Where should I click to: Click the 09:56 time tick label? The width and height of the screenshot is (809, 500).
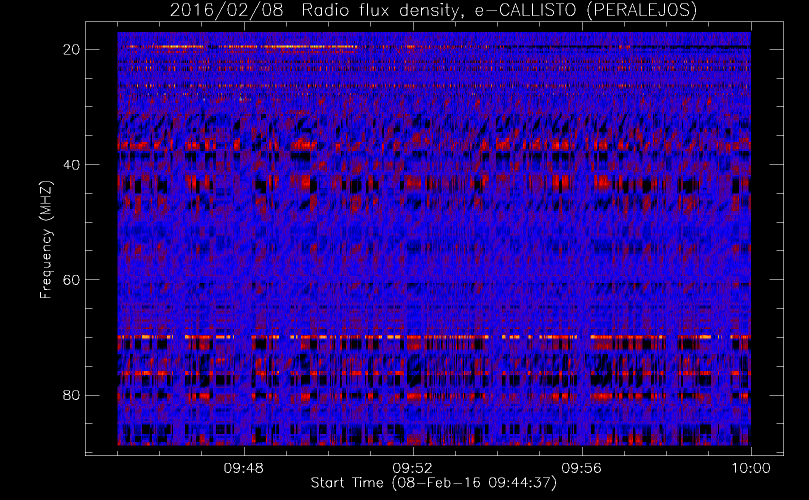coord(581,468)
